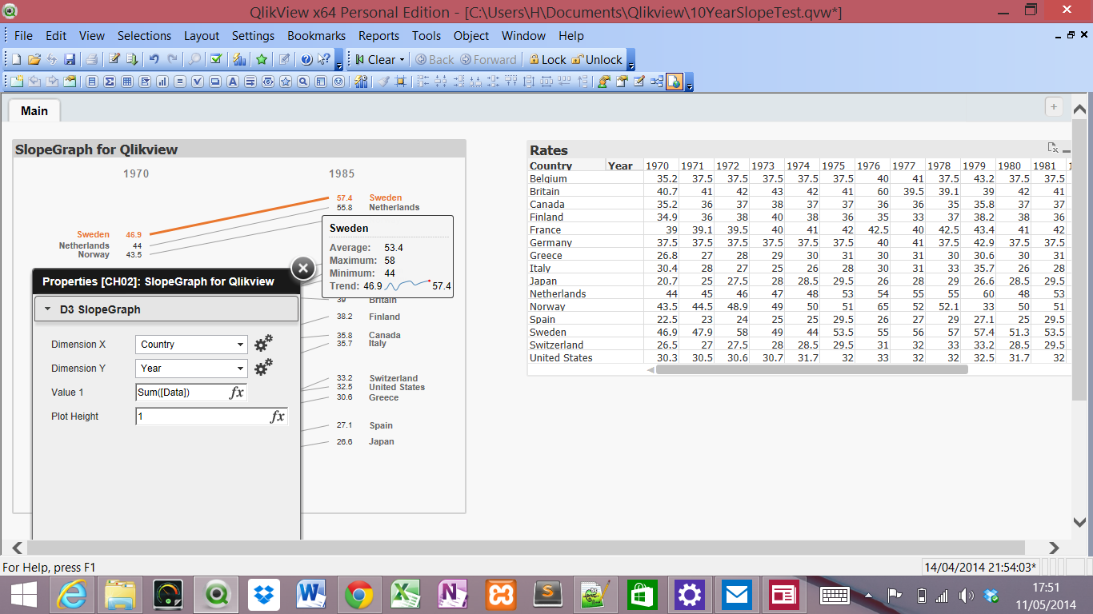The height and width of the screenshot is (614, 1093).
Task: Click the Value 1 Sum([Data]) field
Action: click(182, 393)
